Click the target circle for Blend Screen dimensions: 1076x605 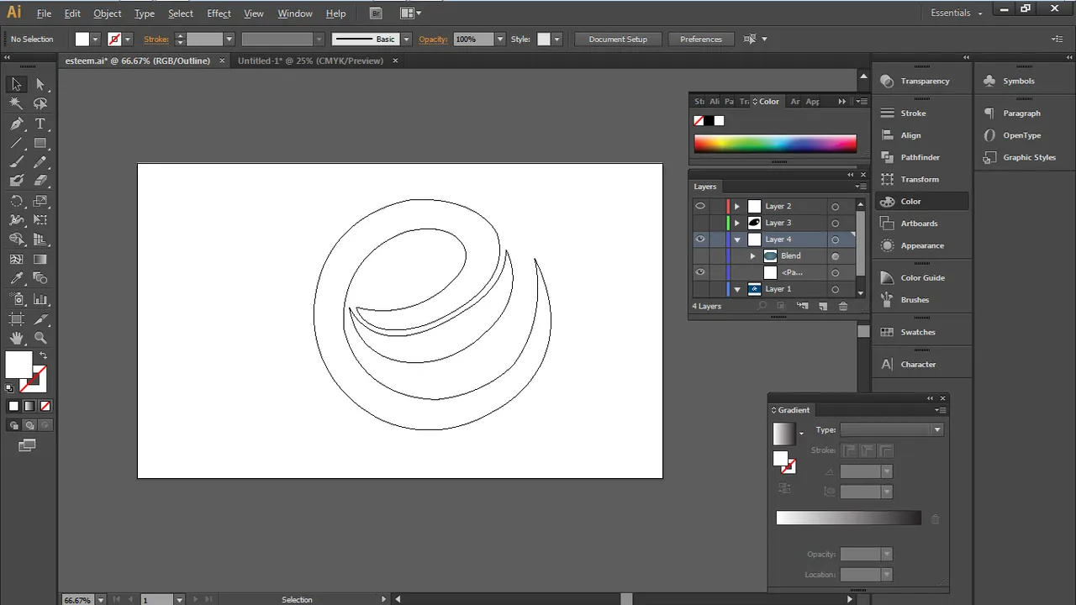[x=835, y=256]
